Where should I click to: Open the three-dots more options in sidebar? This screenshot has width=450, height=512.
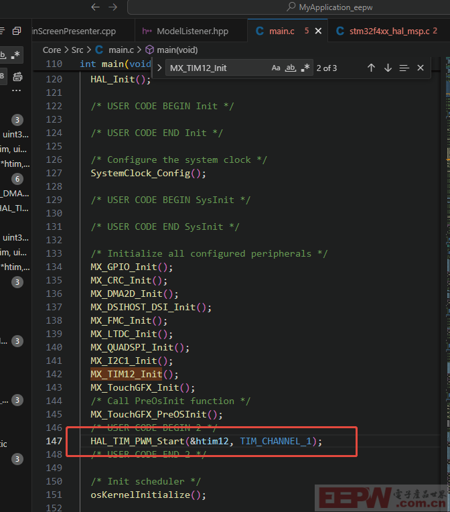click(x=16, y=90)
